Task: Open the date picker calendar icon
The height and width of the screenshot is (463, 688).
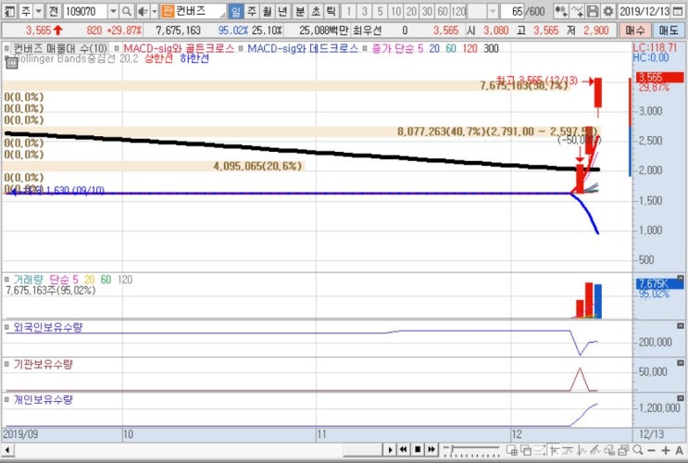Action: coord(678,11)
